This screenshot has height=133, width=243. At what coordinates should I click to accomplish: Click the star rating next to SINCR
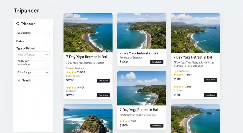(71, 87)
